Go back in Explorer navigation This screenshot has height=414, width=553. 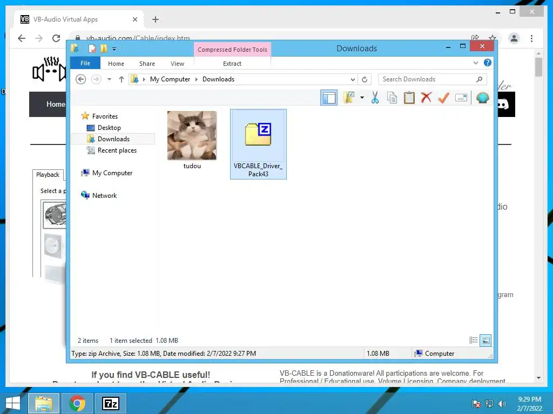pyautogui.click(x=81, y=79)
